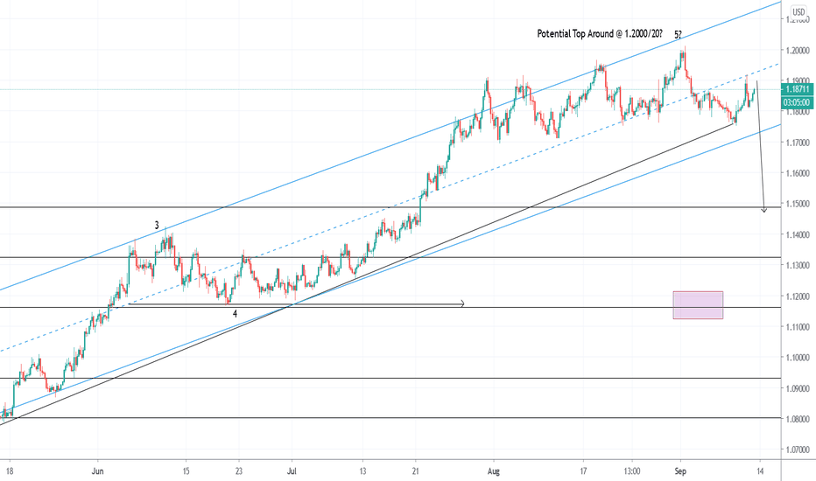Click the 1.16000 price axis label
The height and width of the screenshot is (481, 816).
(x=798, y=173)
